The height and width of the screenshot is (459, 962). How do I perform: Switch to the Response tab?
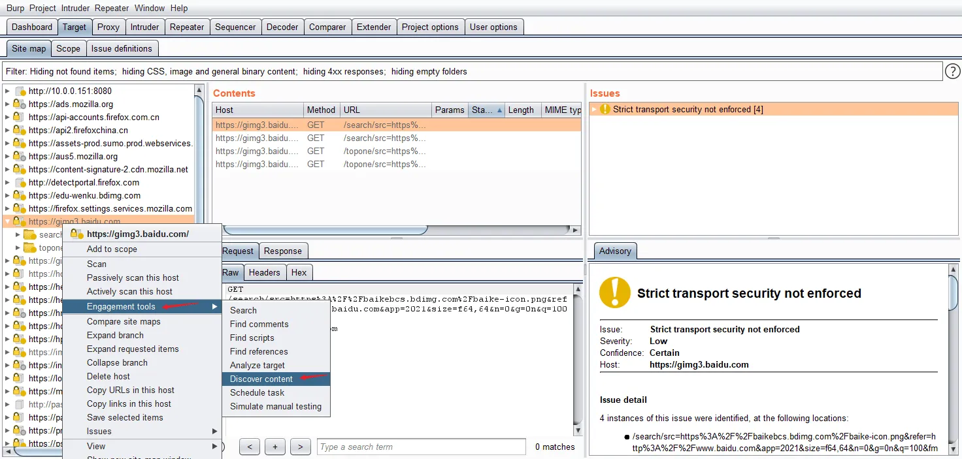click(x=283, y=251)
